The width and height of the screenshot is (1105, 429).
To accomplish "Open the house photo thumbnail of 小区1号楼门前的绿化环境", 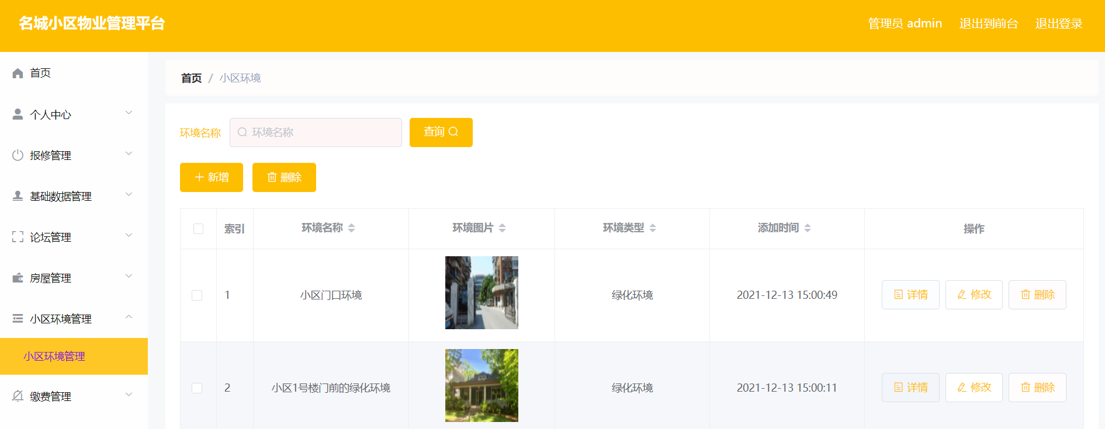I will 482,385.
